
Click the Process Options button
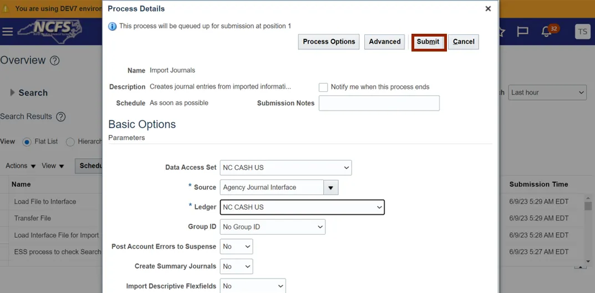[329, 42]
